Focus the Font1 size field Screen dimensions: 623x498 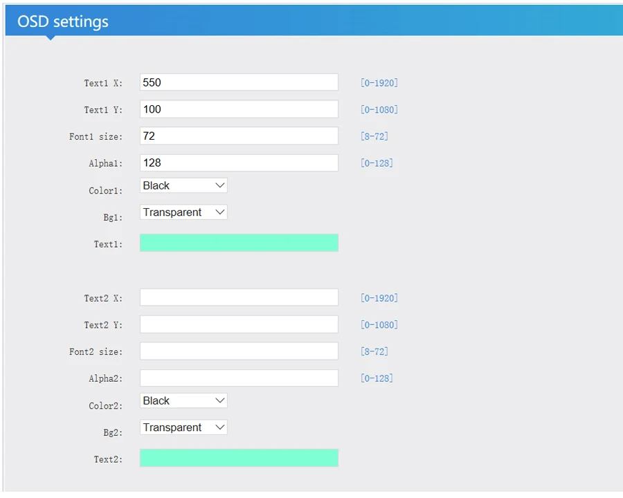239,136
